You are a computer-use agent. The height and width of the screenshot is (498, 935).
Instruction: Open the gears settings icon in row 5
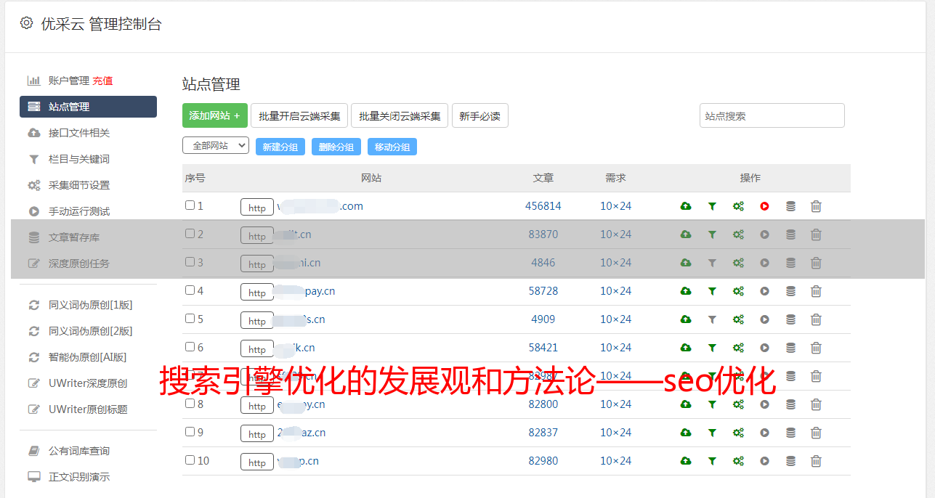738,319
